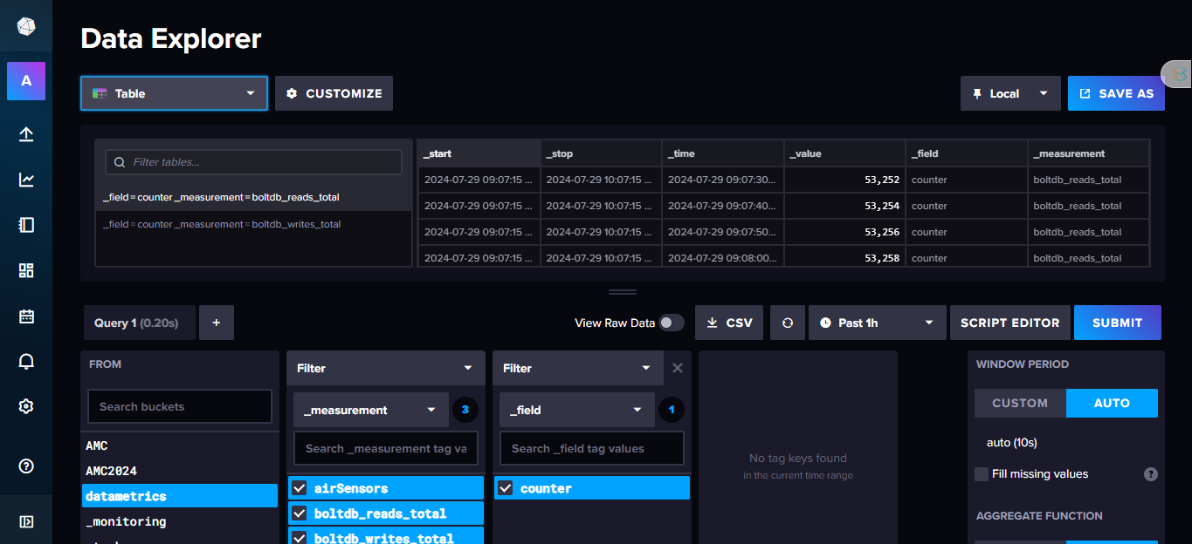Open Dashboards icon in sidebar

click(26, 270)
